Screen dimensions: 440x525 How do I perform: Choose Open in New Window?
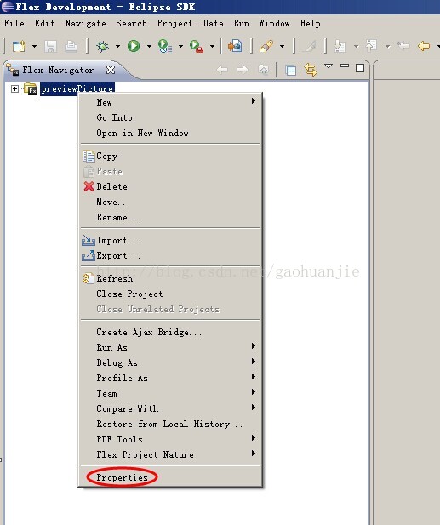coord(170,133)
